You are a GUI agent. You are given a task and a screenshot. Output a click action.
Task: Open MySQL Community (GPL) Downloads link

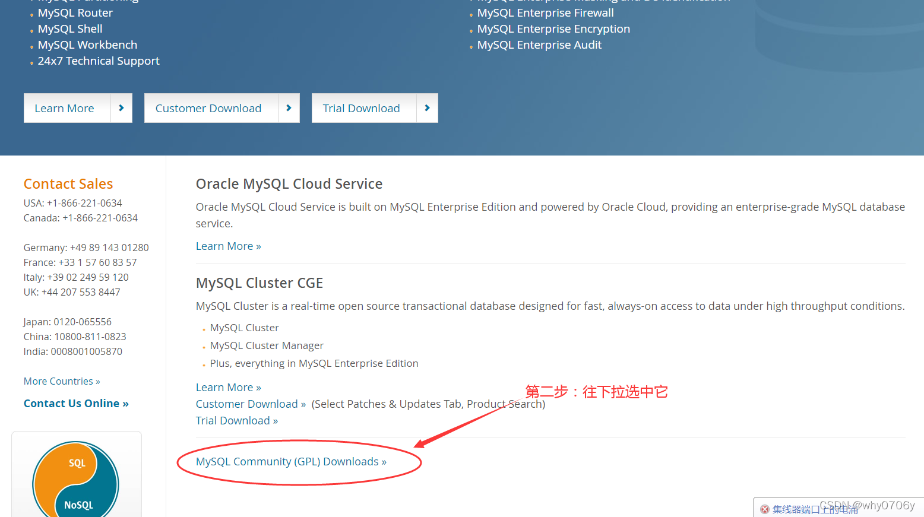291,462
